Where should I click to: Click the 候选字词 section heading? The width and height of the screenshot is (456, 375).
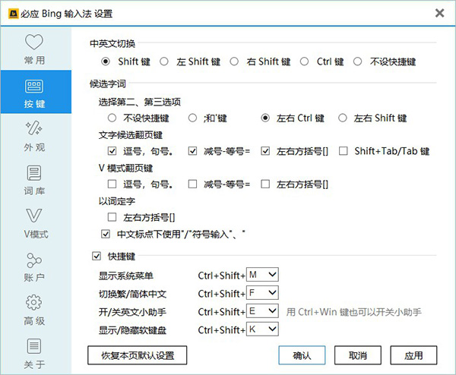pyautogui.click(x=108, y=84)
